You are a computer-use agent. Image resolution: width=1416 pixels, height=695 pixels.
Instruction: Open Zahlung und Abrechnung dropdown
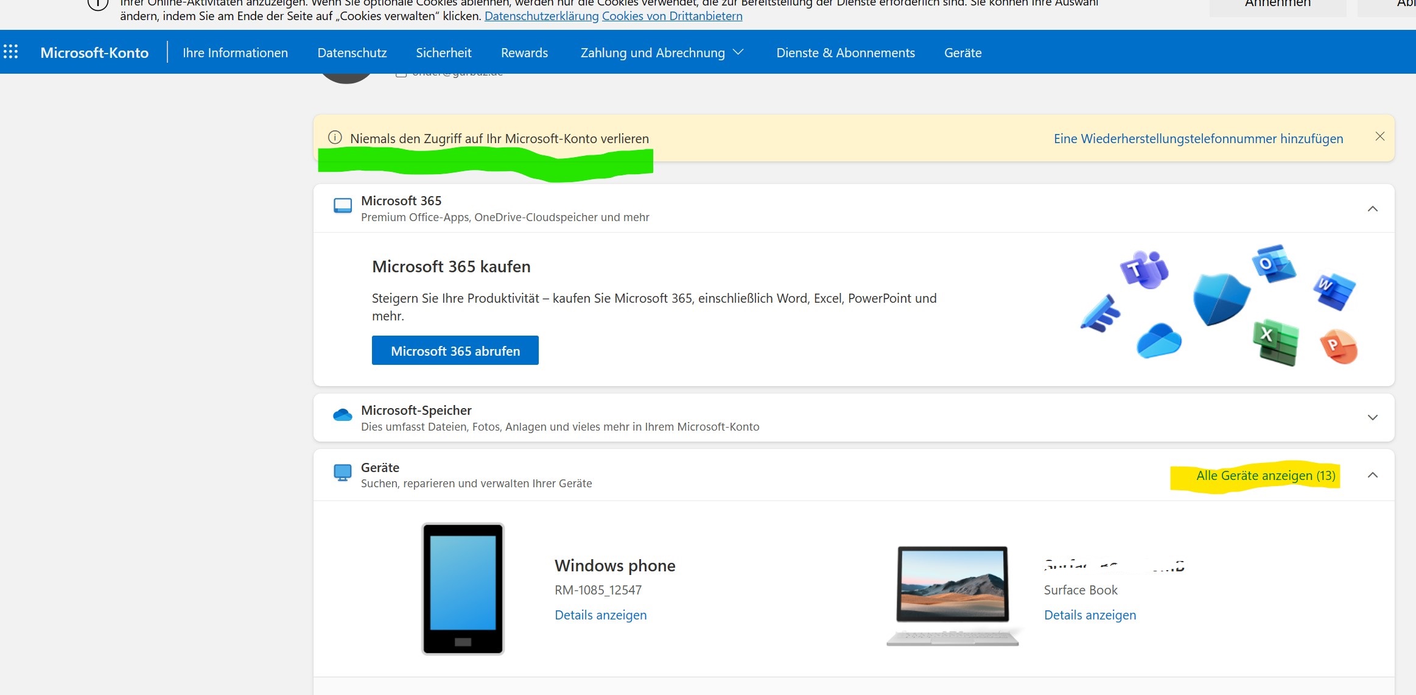tap(662, 52)
